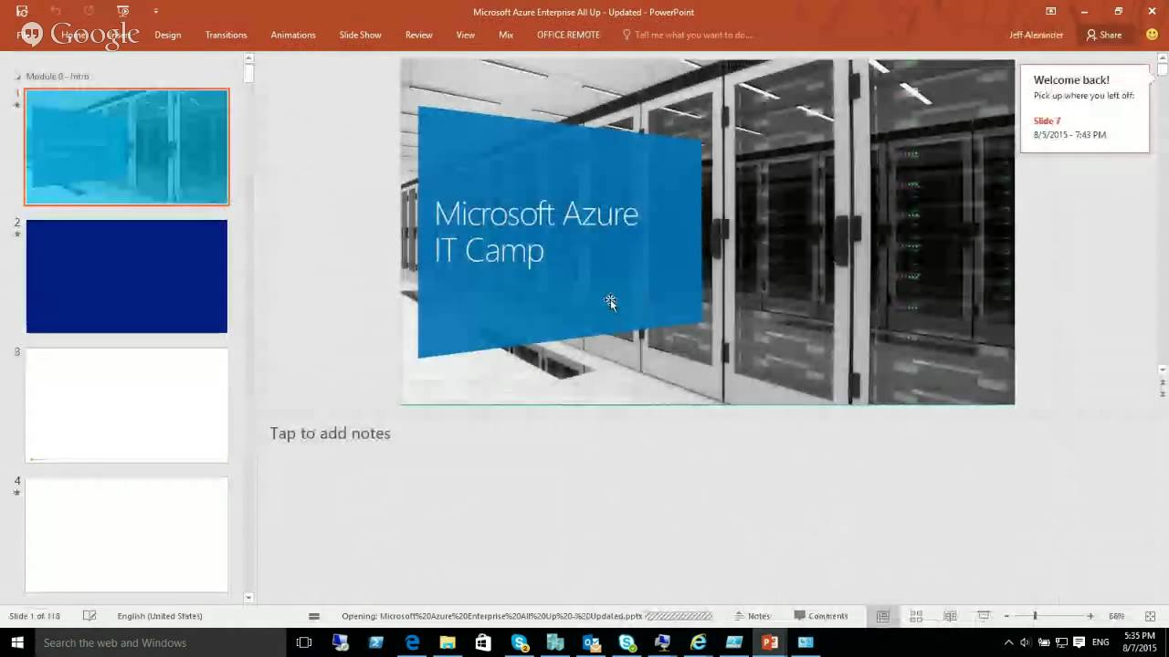The image size is (1169, 657).
Task: Open Internet Explorer from taskbar
Action: click(x=698, y=642)
